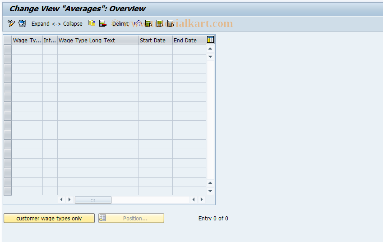Click far-right arrow of horizontal scrollbar
The image size is (383, 242).
pos(202,200)
